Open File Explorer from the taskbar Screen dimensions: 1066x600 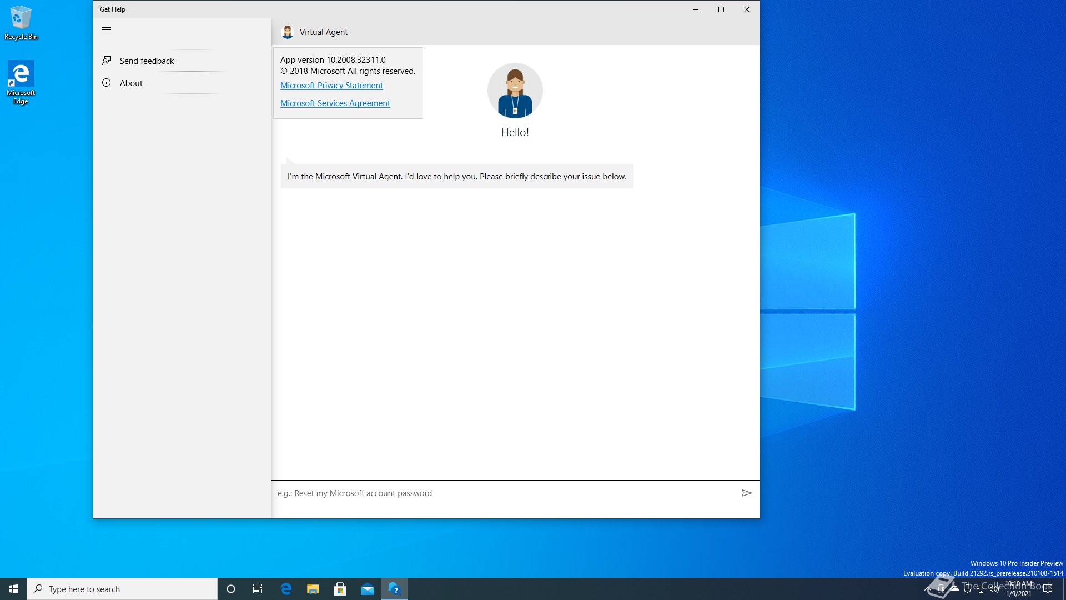313,589
